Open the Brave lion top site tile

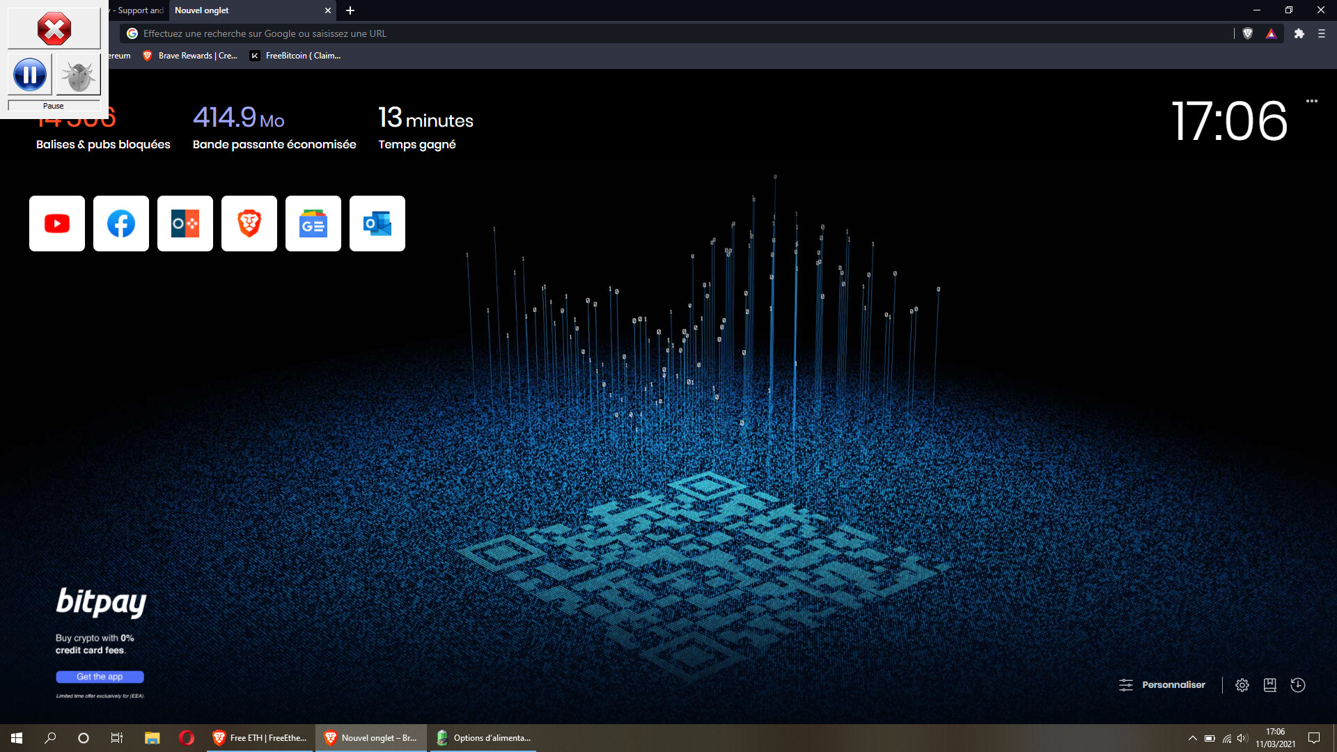(x=249, y=224)
